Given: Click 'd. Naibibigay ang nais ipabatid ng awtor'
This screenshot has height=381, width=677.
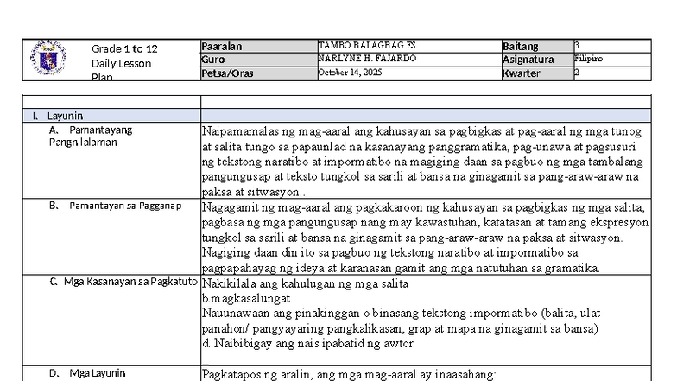Looking at the screenshot, I should [x=307, y=344].
